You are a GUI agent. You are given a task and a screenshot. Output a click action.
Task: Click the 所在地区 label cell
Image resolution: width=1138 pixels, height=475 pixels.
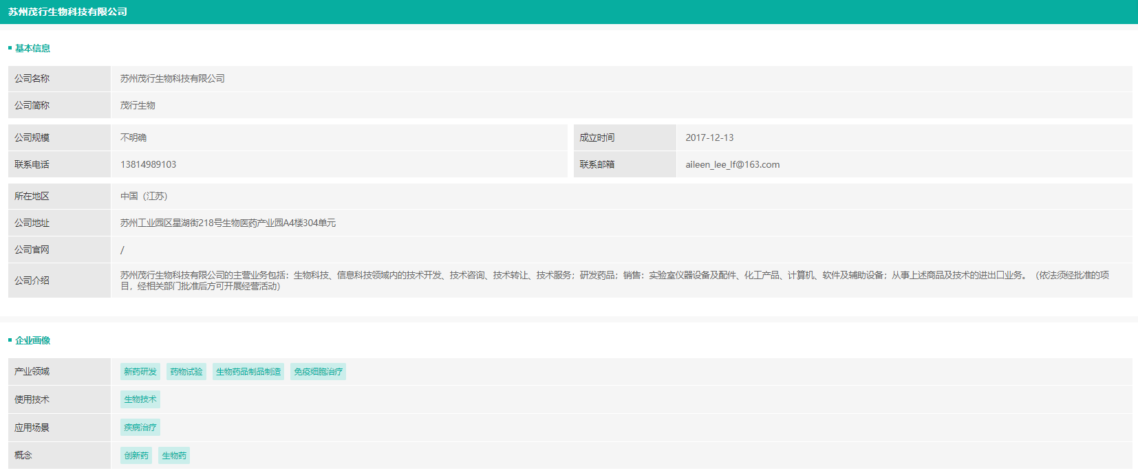click(59, 196)
